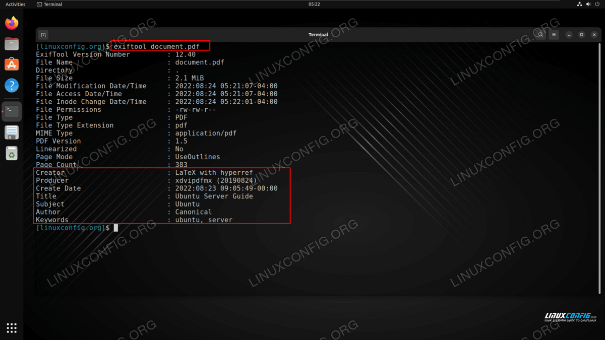
Task: Click the 'File Type Extension' label
Action: [75, 125]
